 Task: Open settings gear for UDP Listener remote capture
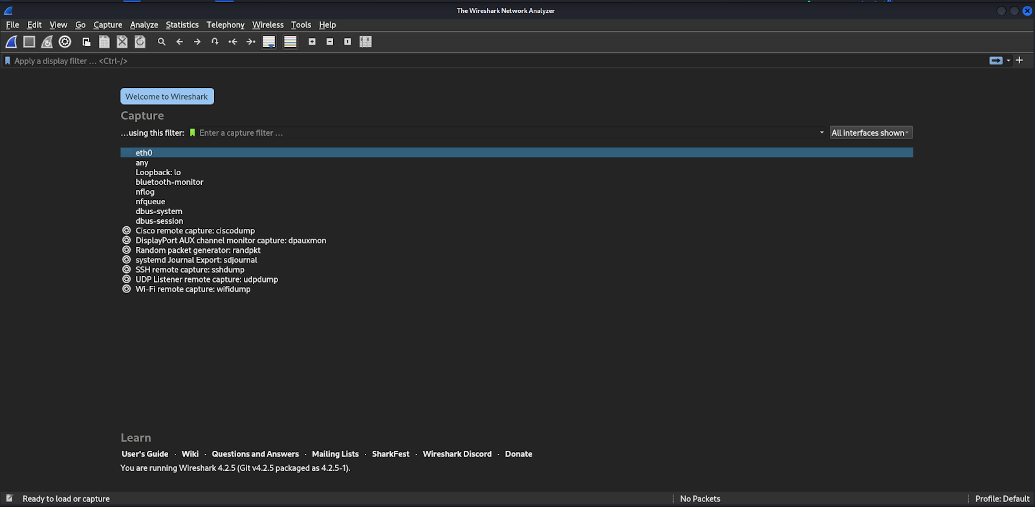tap(127, 279)
